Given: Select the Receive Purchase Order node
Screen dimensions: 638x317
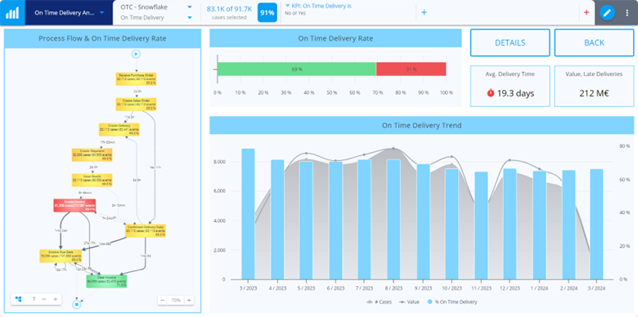Looking at the screenshot, I should coord(137,79).
